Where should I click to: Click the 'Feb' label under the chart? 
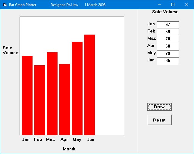[x=38, y=139]
